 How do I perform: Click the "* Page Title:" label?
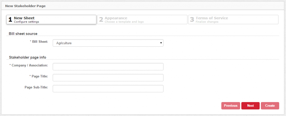(x=39, y=76)
